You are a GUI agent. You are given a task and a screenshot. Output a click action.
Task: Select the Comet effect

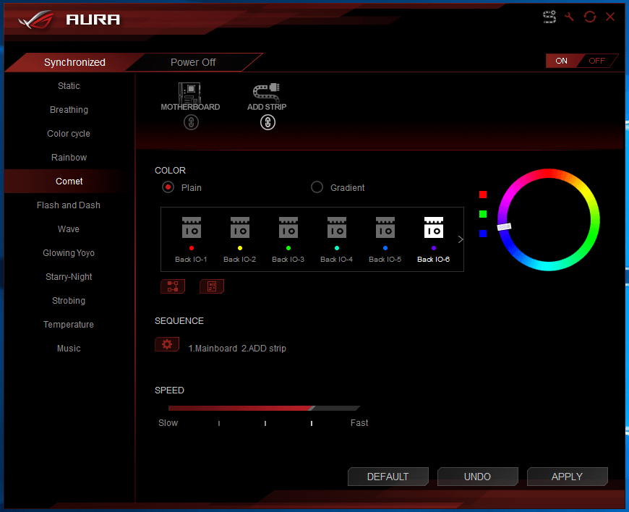coord(69,182)
